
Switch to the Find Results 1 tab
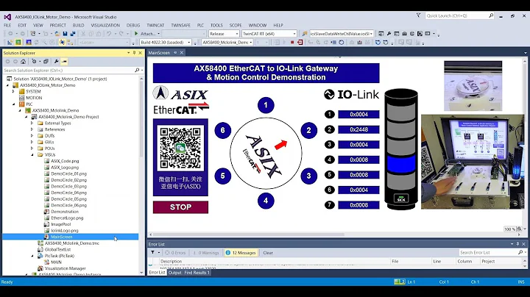197,272
